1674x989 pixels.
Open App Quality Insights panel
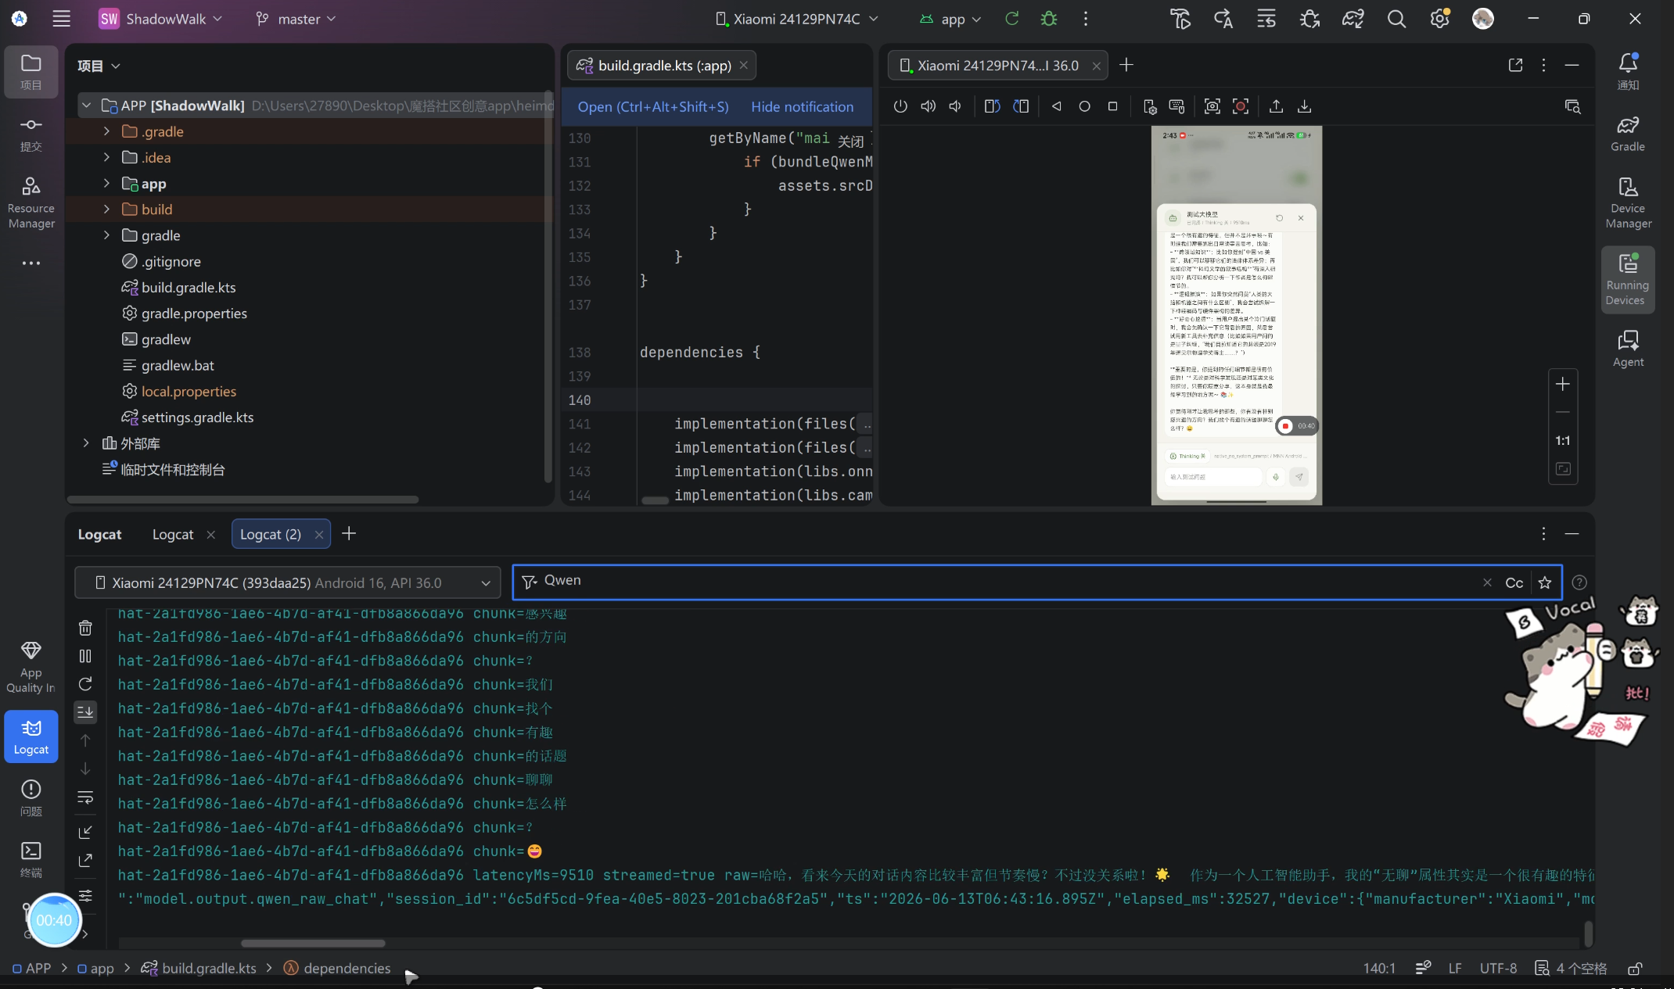click(31, 667)
